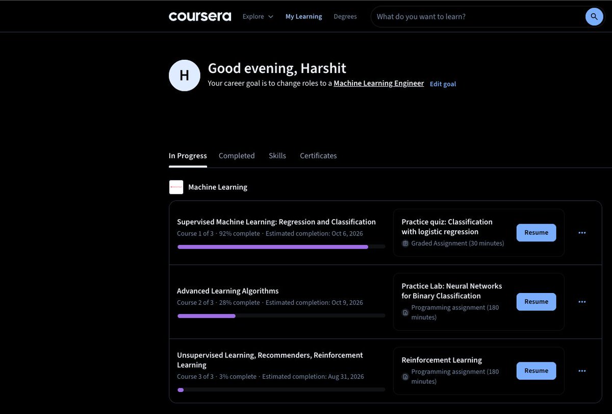Click the Coursera logo
612x414 pixels.
[200, 16]
